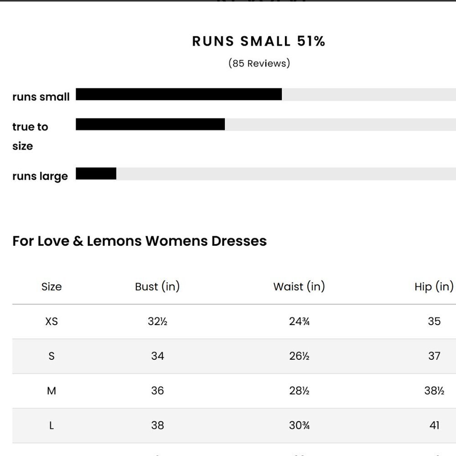Select the XS size row

[x=234, y=321]
